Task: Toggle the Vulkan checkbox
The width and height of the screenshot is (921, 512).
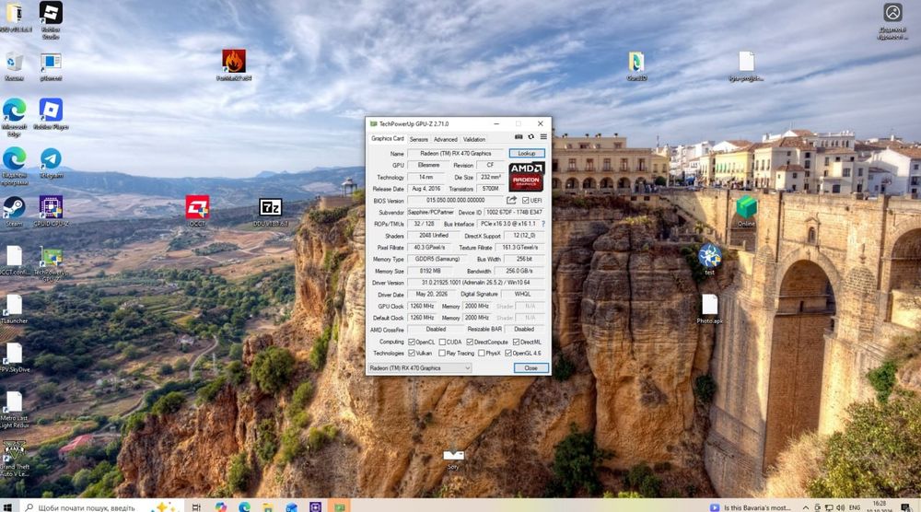Action: 412,353
